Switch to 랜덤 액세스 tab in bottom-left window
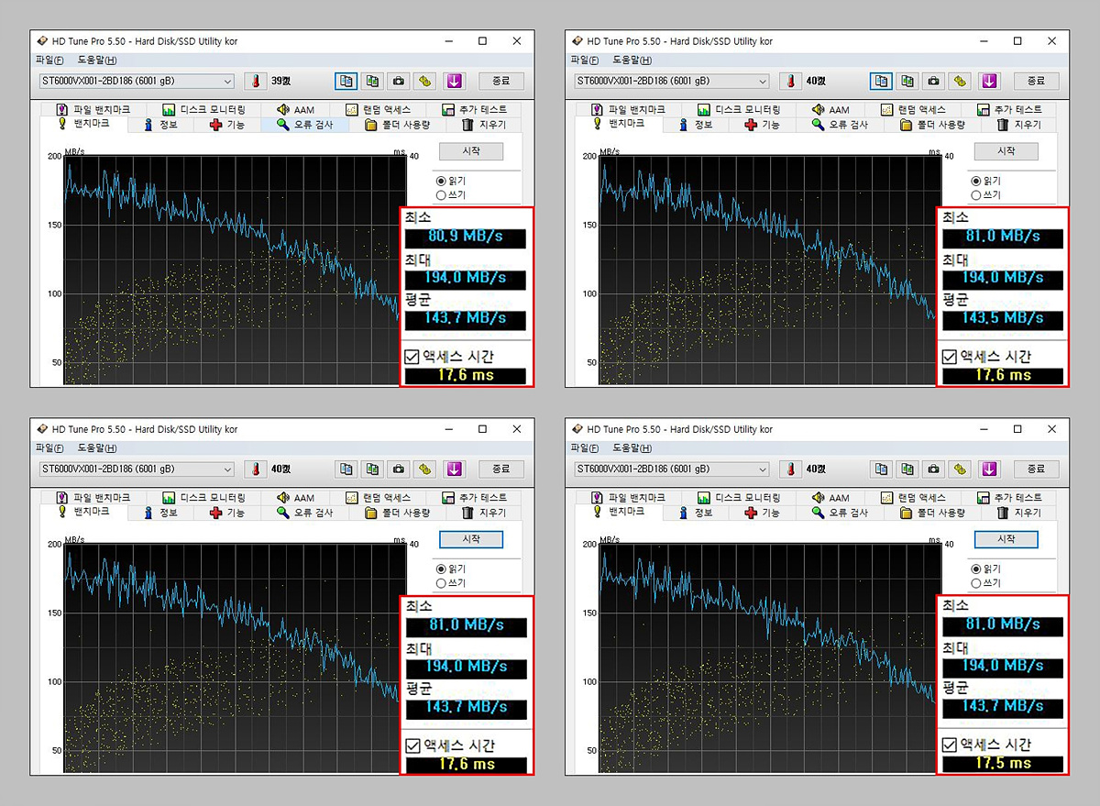Viewport: 1100px width, 806px height. click(377, 498)
